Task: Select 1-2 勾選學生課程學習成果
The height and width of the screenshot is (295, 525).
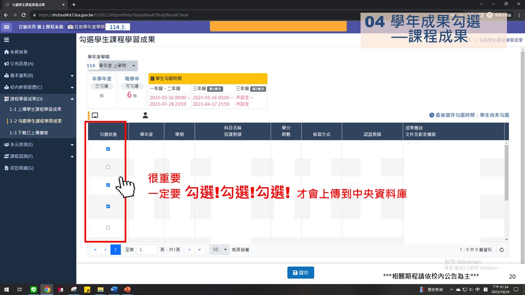Action: 36,121
